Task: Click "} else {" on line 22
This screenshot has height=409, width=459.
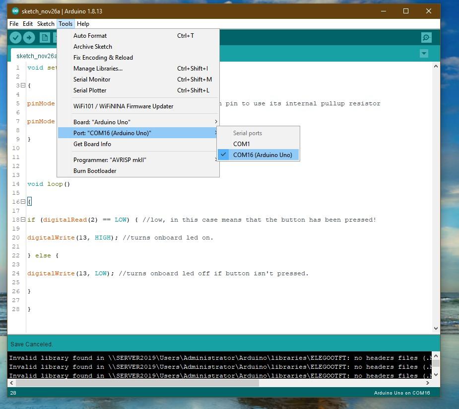Action: tap(43, 255)
